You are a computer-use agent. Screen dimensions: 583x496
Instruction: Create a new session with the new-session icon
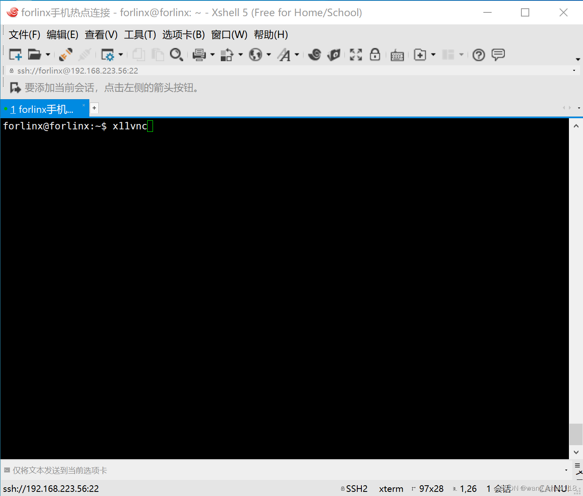(x=15, y=54)
